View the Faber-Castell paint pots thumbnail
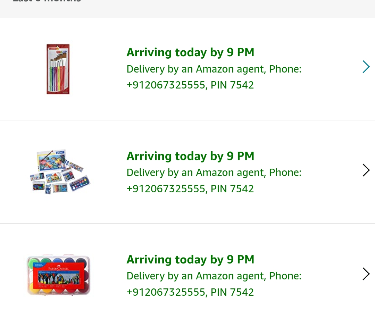The width and height of the screenshot is (375, 320). (x=58, y=275)
